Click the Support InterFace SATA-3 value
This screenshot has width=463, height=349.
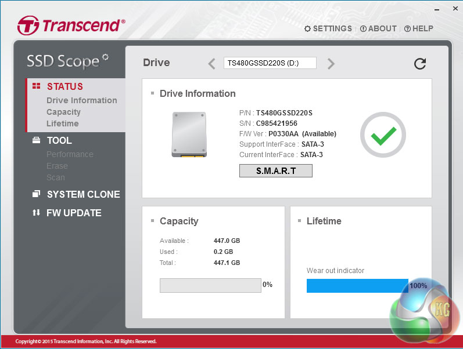tap(313, 144)
